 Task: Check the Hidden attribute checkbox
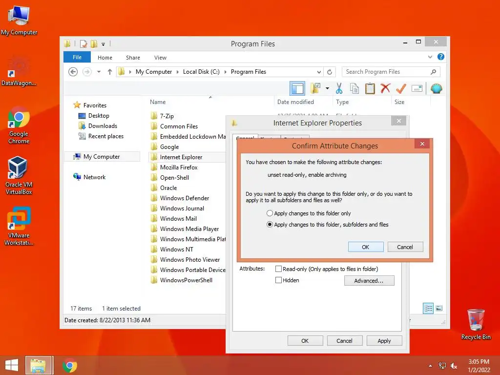coord(278,280)
